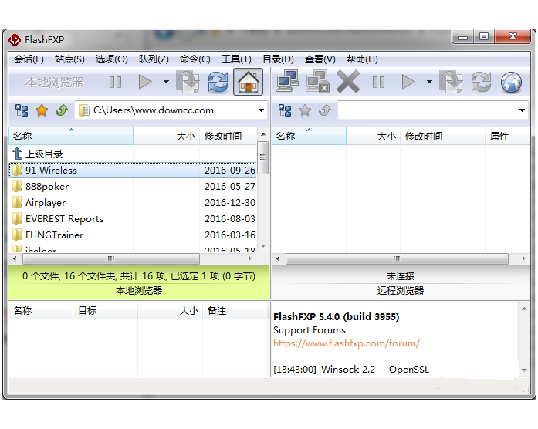
Task: Click the remote bookmarks star icon
Action: click(x=305, y=110)
